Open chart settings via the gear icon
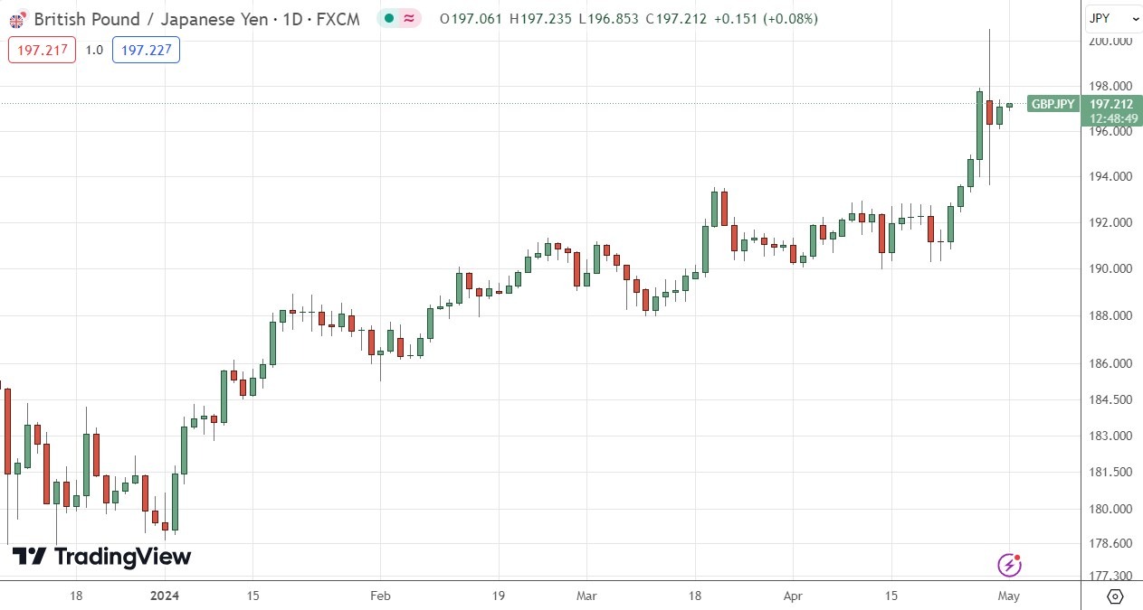Image resolution: width=1143 pixels, height=610 pixels. click(x=1114, y=596)
